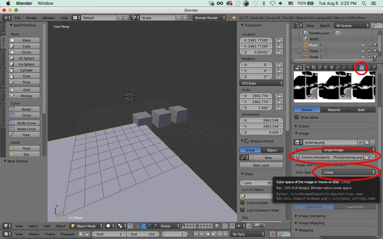
Task: Open the Modifiers wrench tab
Action: coord(344,68)
